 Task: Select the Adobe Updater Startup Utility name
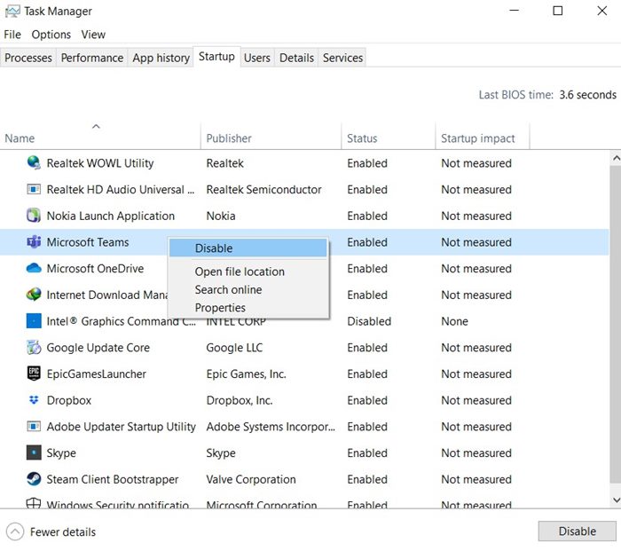122,427
